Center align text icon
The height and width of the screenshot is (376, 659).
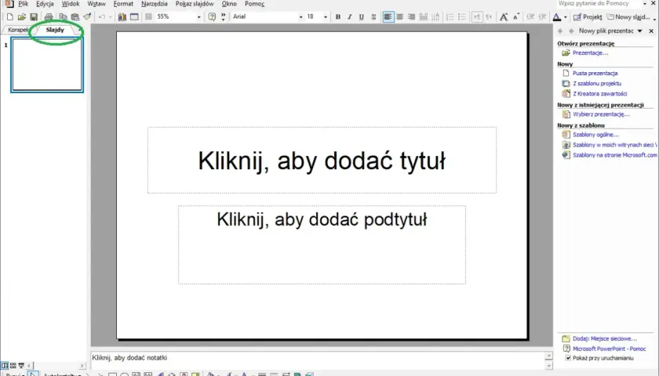tap(399, 17)
